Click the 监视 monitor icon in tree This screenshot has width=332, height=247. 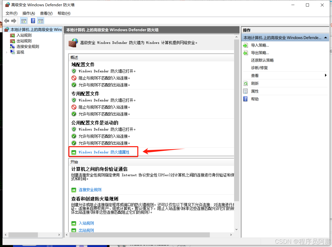click(x=13, y=52)
